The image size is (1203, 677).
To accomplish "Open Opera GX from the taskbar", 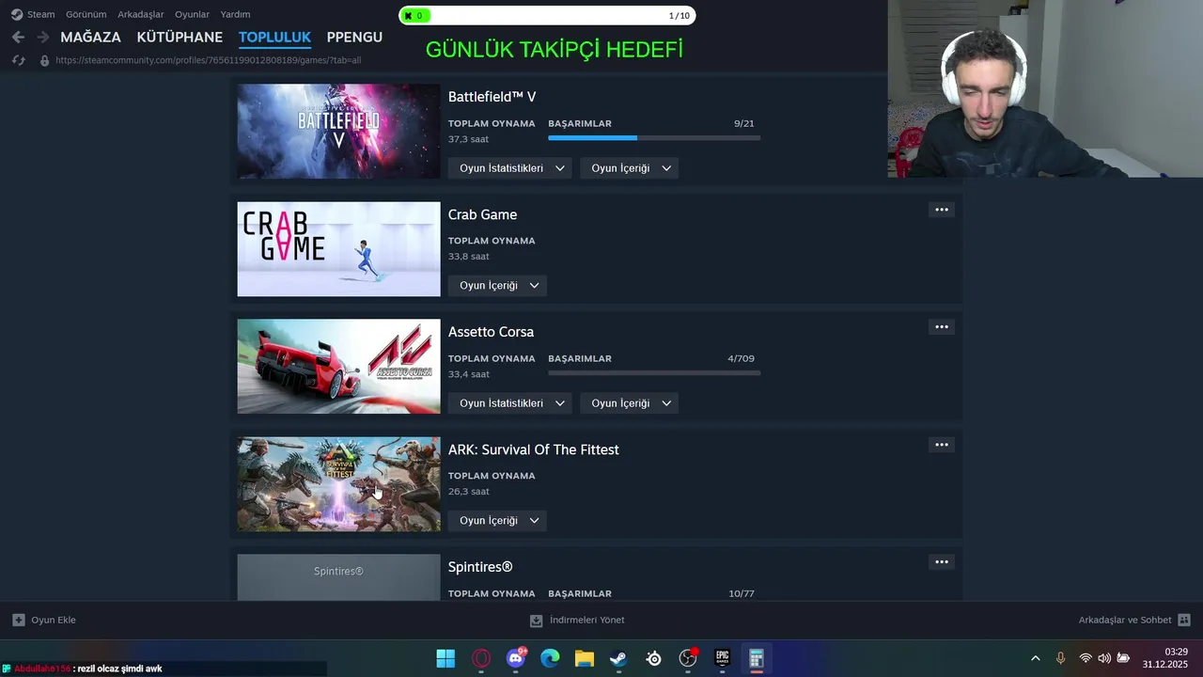I will pos(481,658).
